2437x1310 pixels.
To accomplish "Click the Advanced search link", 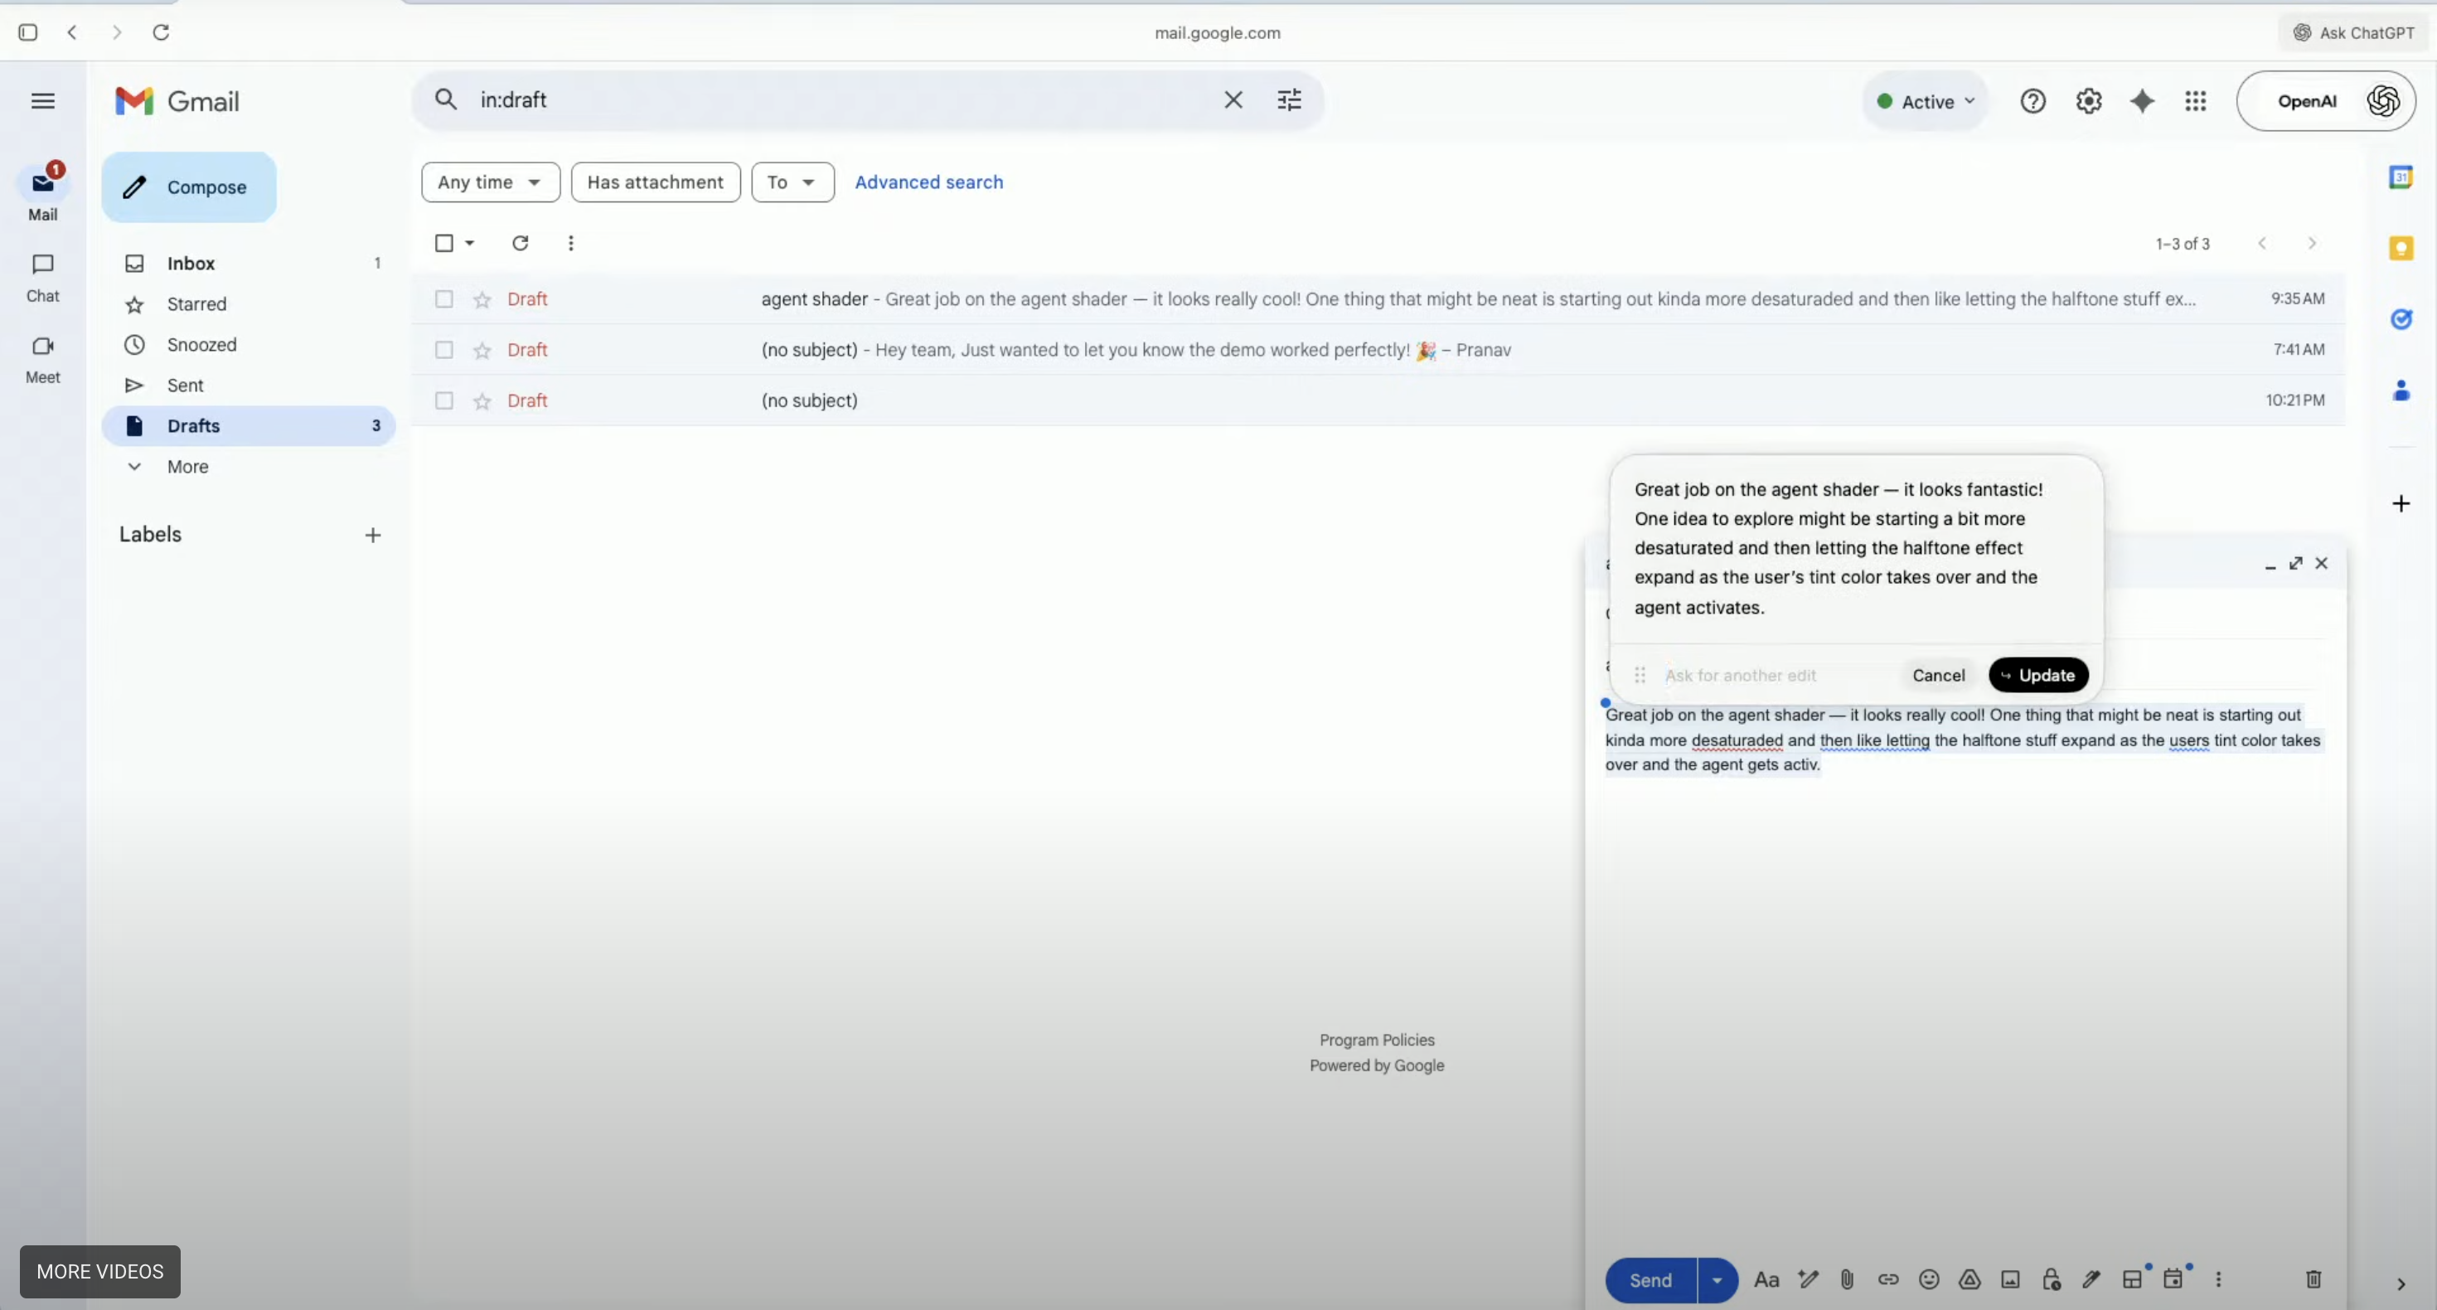I will click(928, 182).
